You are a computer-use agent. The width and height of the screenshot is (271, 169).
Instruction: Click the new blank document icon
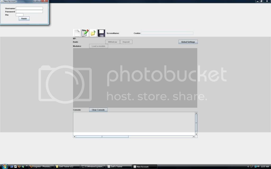tap(77, 33)
